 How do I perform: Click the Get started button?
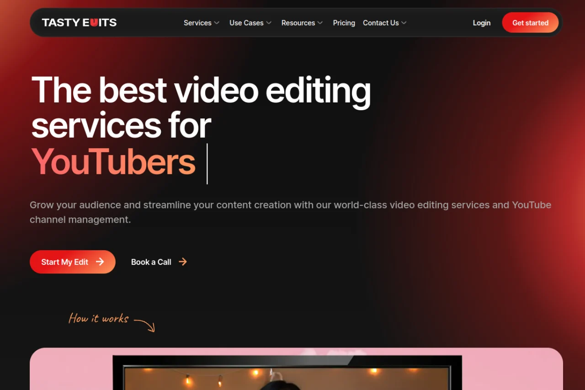(x=530, y=22)
